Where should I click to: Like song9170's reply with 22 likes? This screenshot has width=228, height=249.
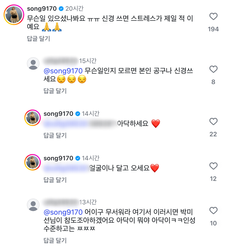213,122
